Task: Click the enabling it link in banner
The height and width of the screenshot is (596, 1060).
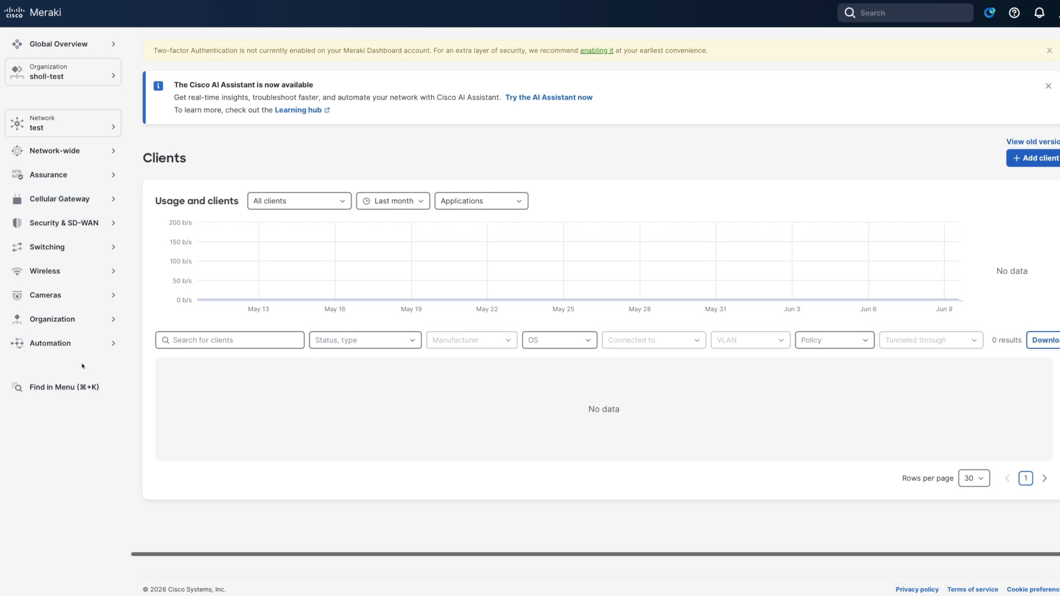Action: pos(596,50)
